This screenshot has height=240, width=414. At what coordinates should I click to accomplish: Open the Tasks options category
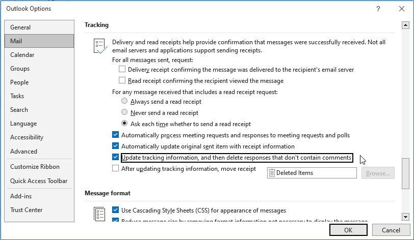pos(39,96)
